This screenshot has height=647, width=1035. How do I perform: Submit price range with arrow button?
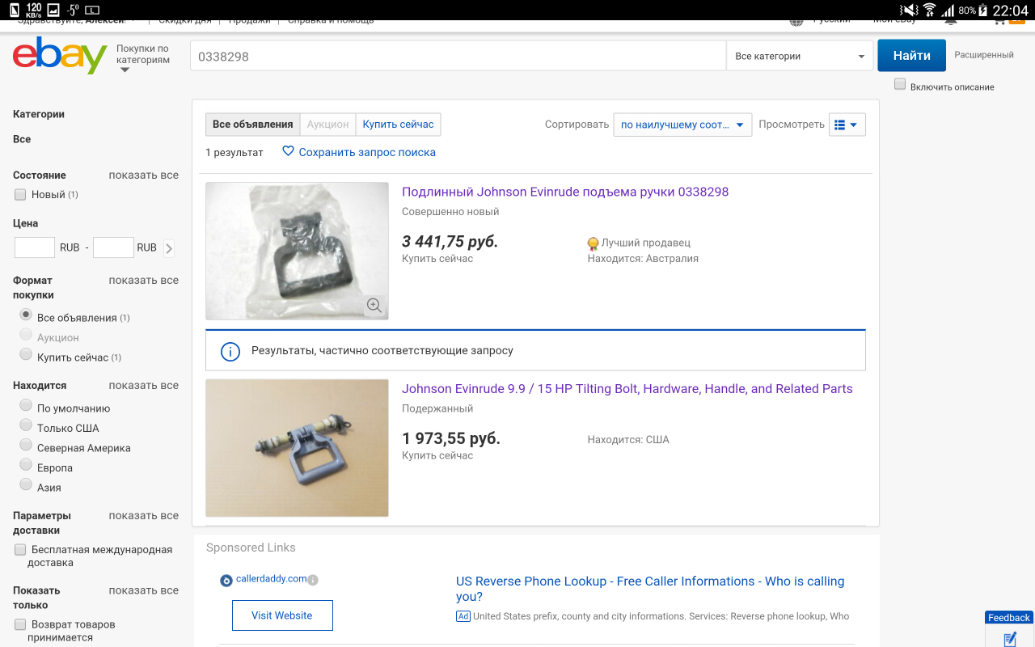pyautogui.click(x=169, y=248)
